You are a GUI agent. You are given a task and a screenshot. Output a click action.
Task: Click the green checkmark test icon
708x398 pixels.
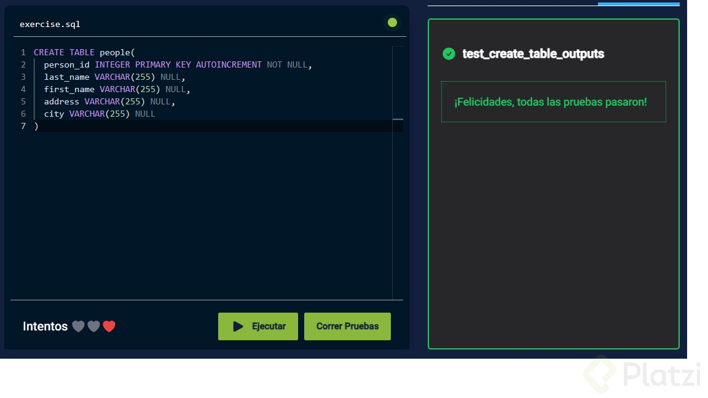coord(449,53)
